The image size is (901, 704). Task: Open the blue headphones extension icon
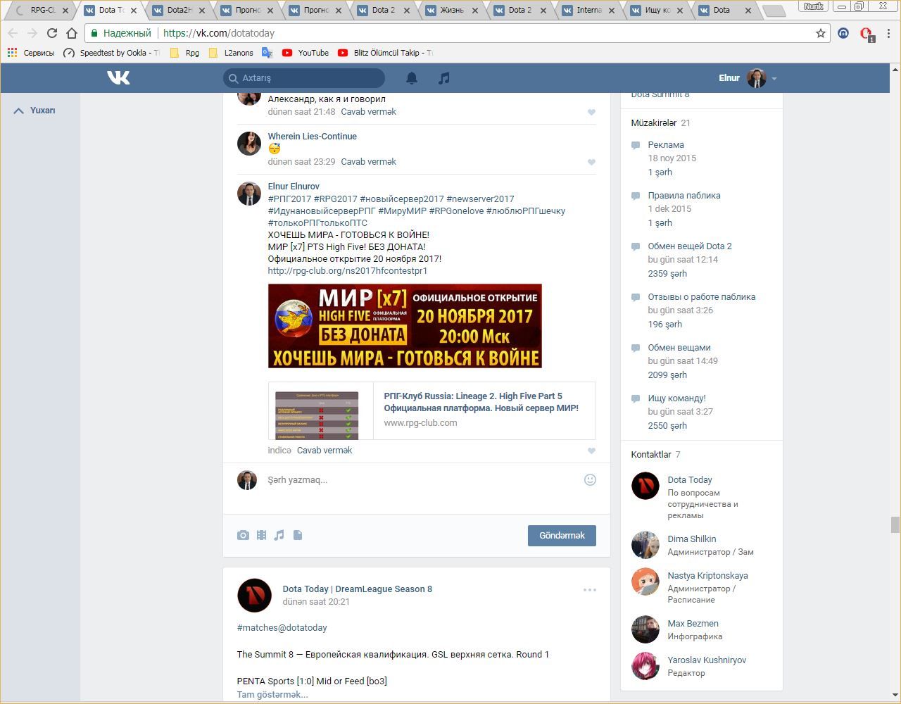click(843, 33)
